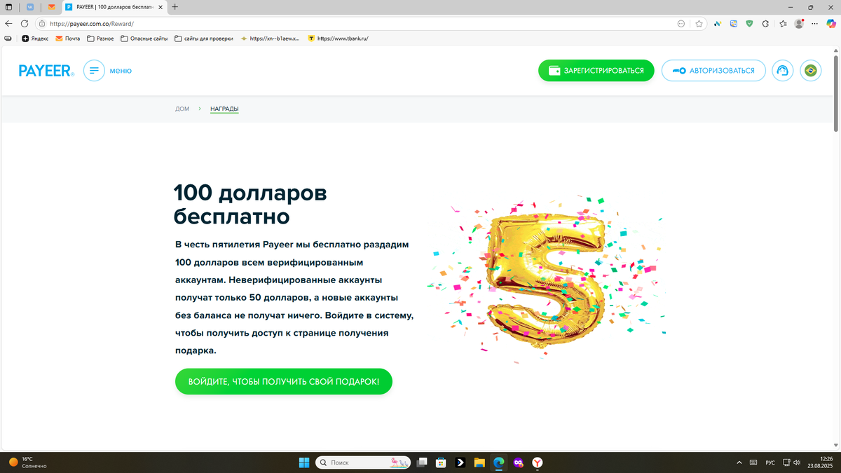Open the Extensions puzzle icon
This screenshot has height=473, width=841.
click(765, 23)
